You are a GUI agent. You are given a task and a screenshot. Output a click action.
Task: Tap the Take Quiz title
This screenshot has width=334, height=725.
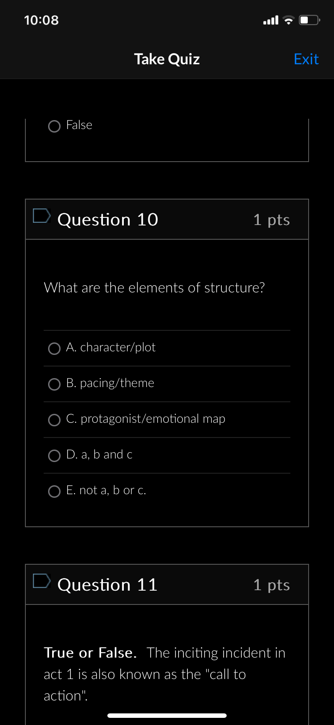(x=167, y=58)
